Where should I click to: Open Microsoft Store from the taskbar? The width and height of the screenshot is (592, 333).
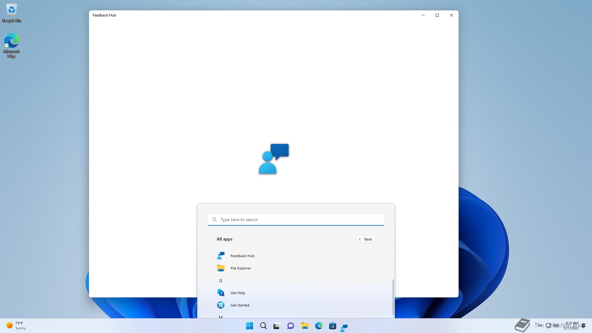[x=332, y=326]
